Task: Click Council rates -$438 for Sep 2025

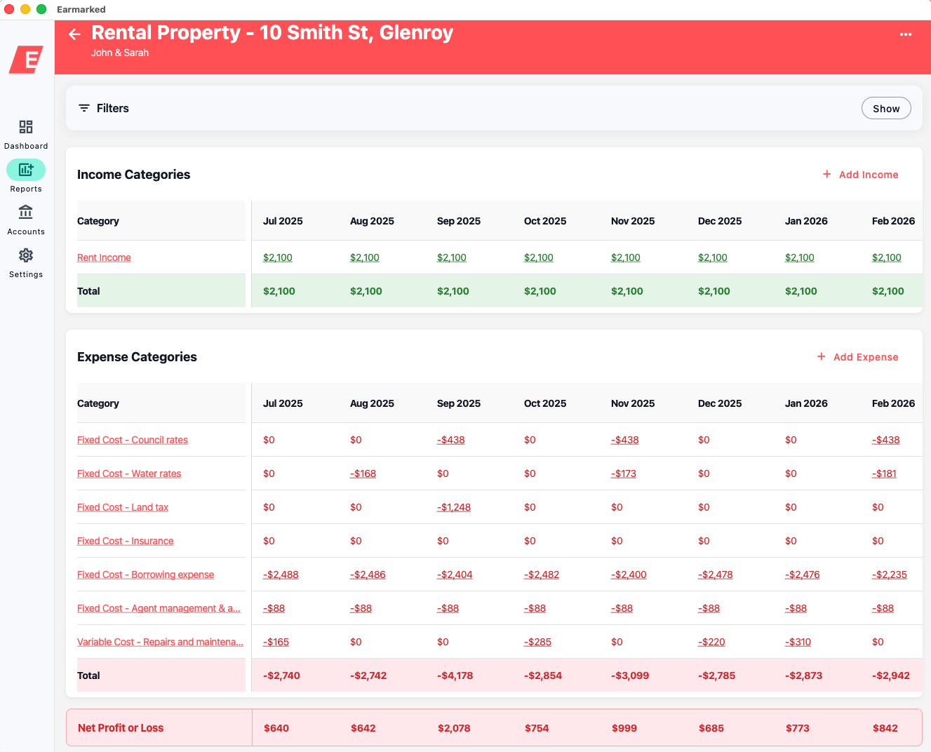Action: 451,440
